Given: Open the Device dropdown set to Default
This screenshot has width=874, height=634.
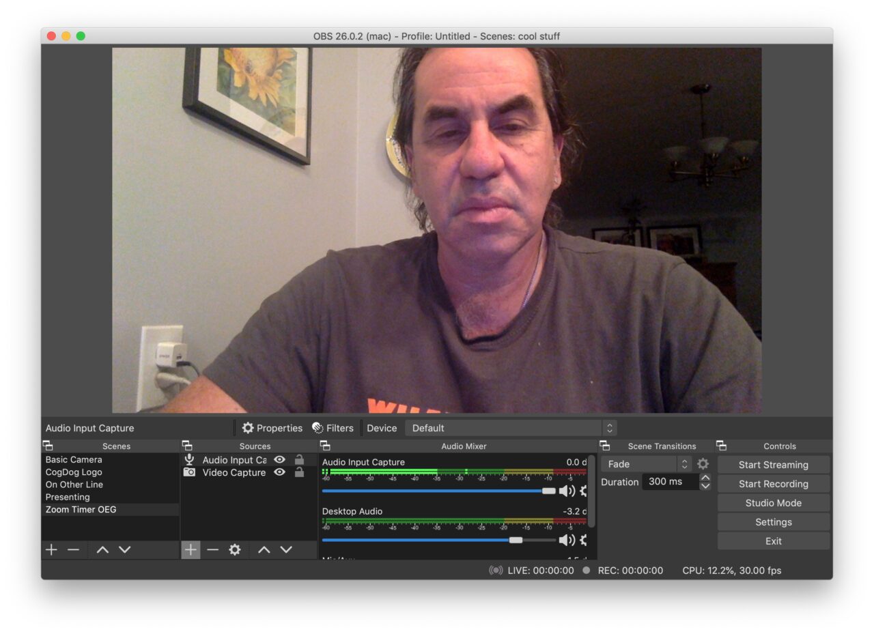Looking at the screenshot, I should click(511, 428).
